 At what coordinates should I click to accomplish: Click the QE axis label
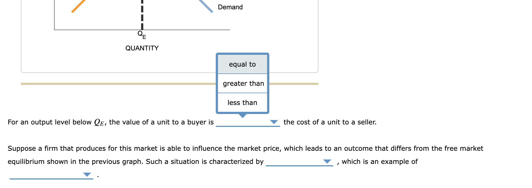[141, 35]
